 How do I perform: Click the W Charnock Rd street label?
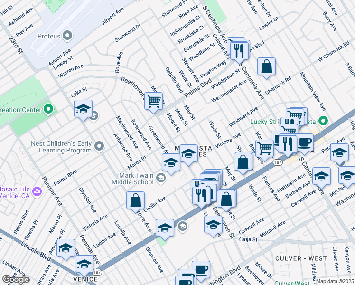coord(334,51)
